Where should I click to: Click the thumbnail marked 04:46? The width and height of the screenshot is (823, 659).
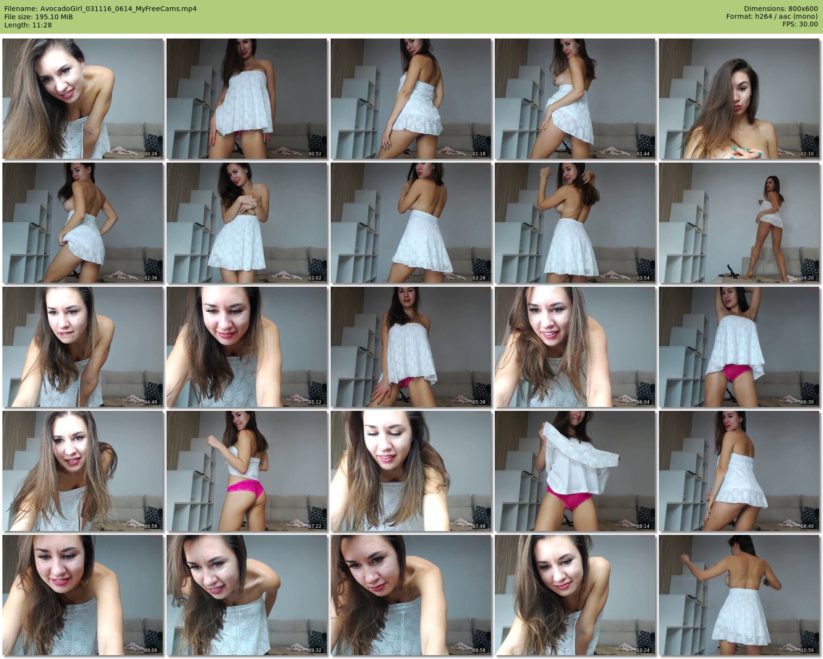click(83, 347)
